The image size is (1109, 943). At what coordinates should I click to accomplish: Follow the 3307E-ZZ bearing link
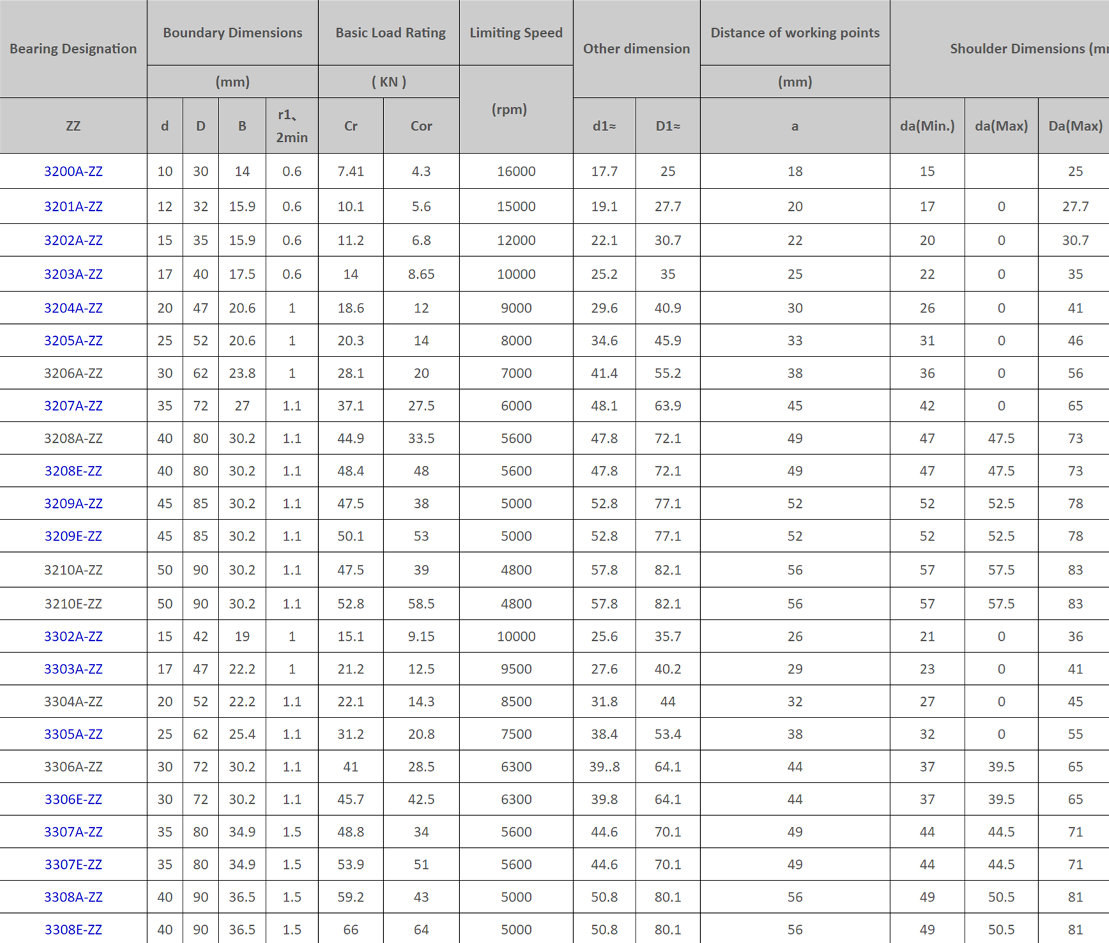(x=73, y=864)
